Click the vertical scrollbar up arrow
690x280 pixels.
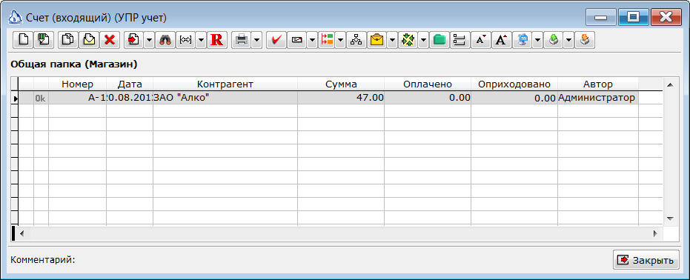click(x=670, y=84)
